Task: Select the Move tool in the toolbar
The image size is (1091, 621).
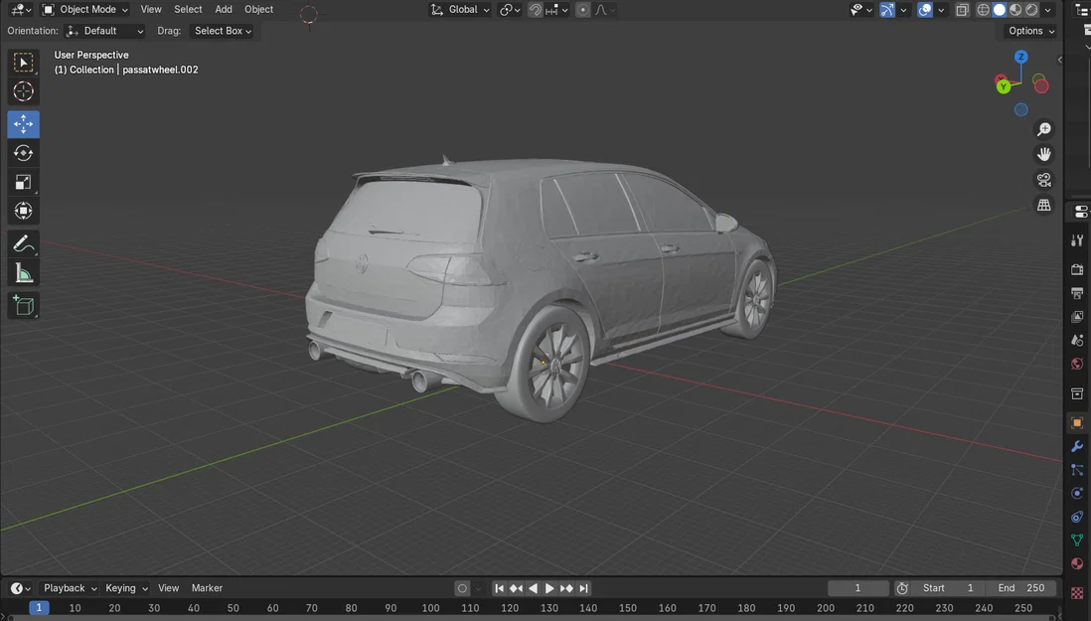Action: point(22,123)
